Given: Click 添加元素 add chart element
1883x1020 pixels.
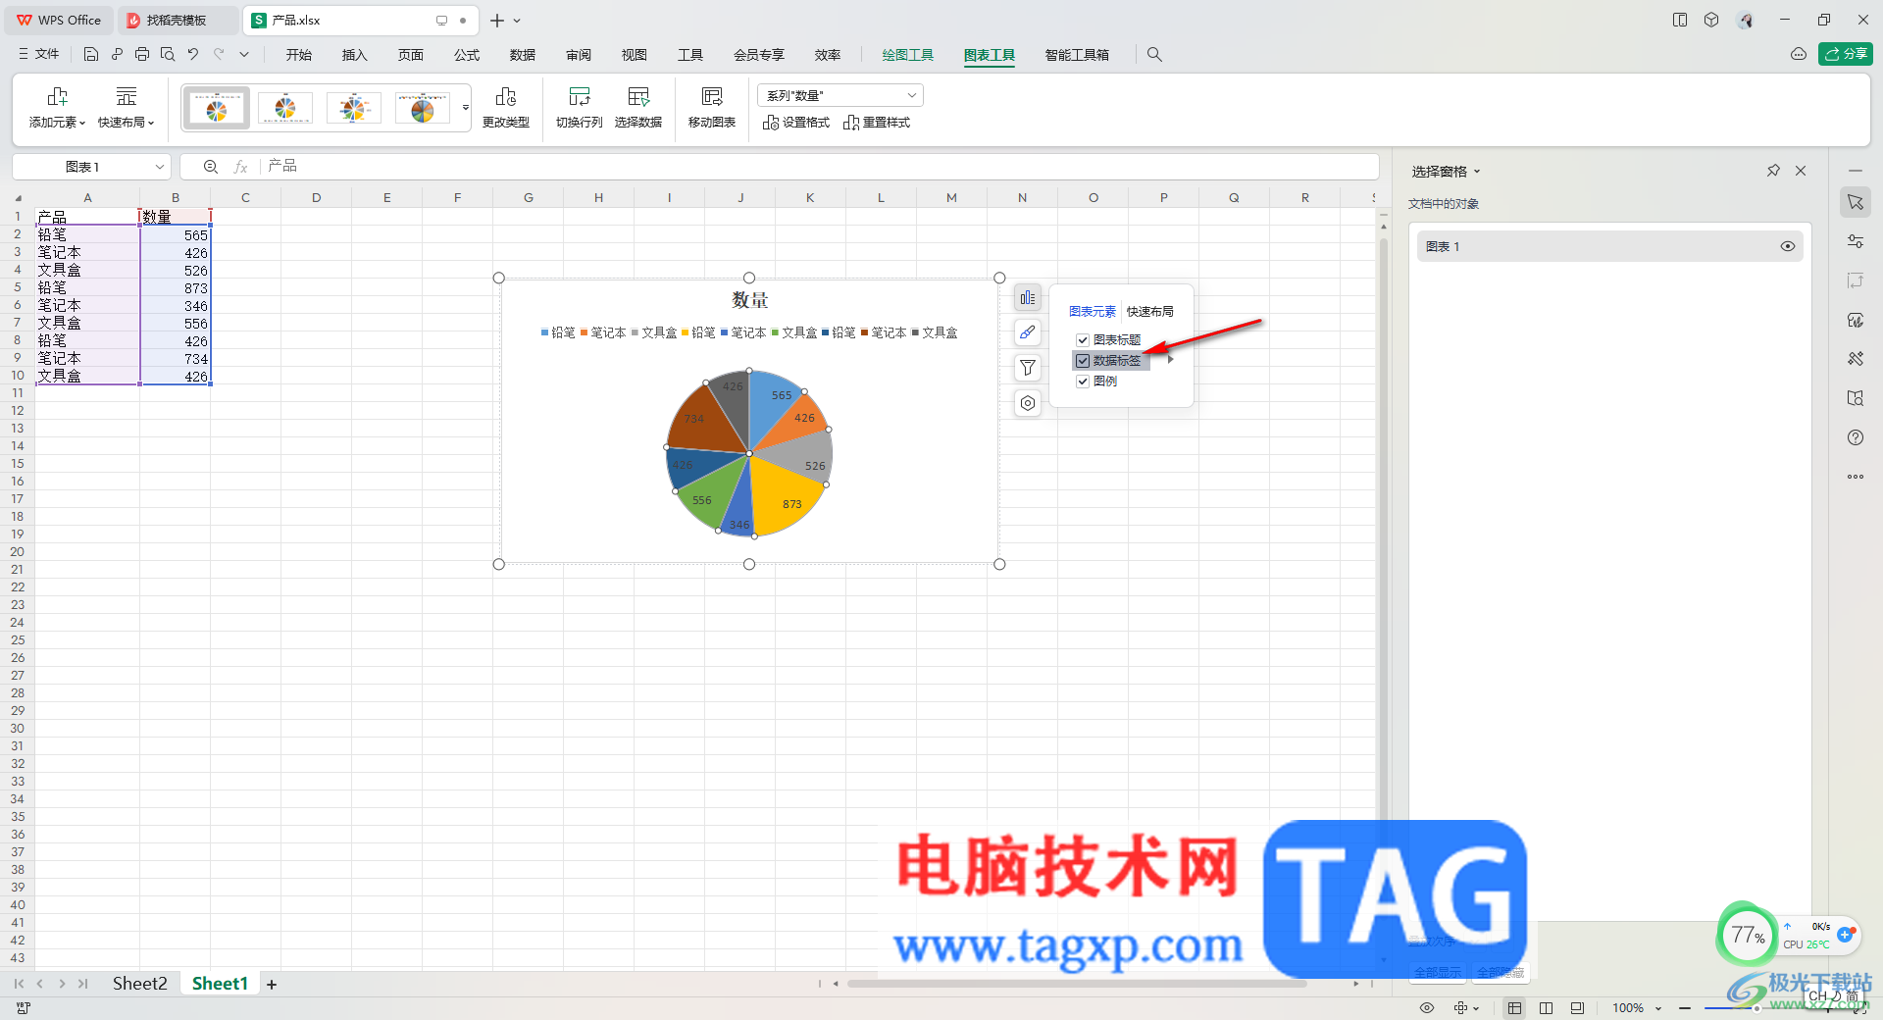Looking at the screenshot, I should (x=57, y=107).
